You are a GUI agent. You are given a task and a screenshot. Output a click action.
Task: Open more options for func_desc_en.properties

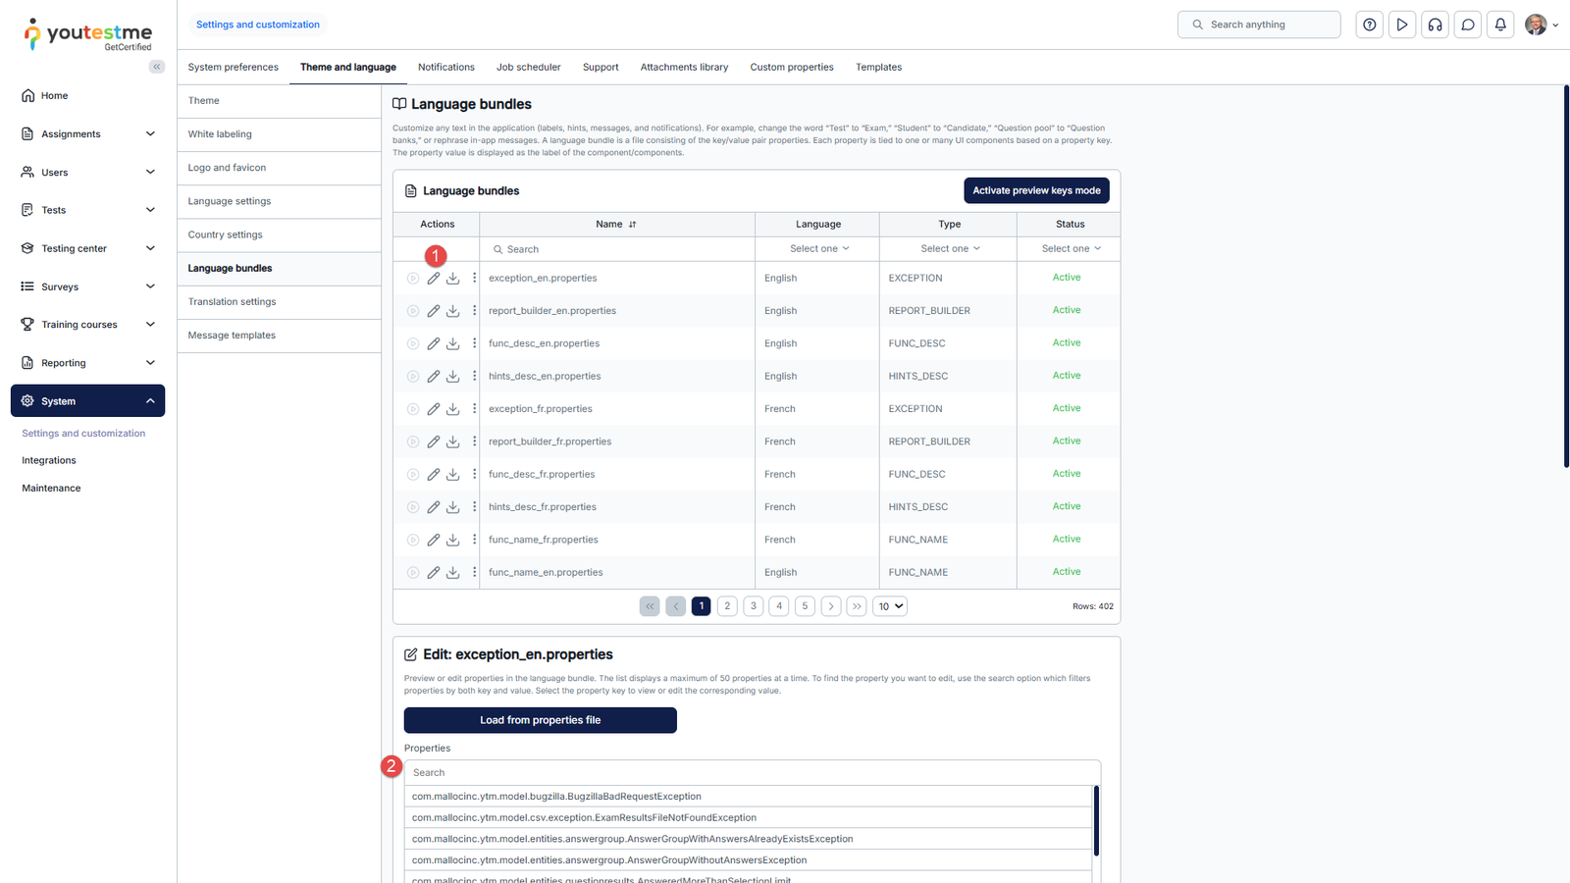[x=474, y=343]
